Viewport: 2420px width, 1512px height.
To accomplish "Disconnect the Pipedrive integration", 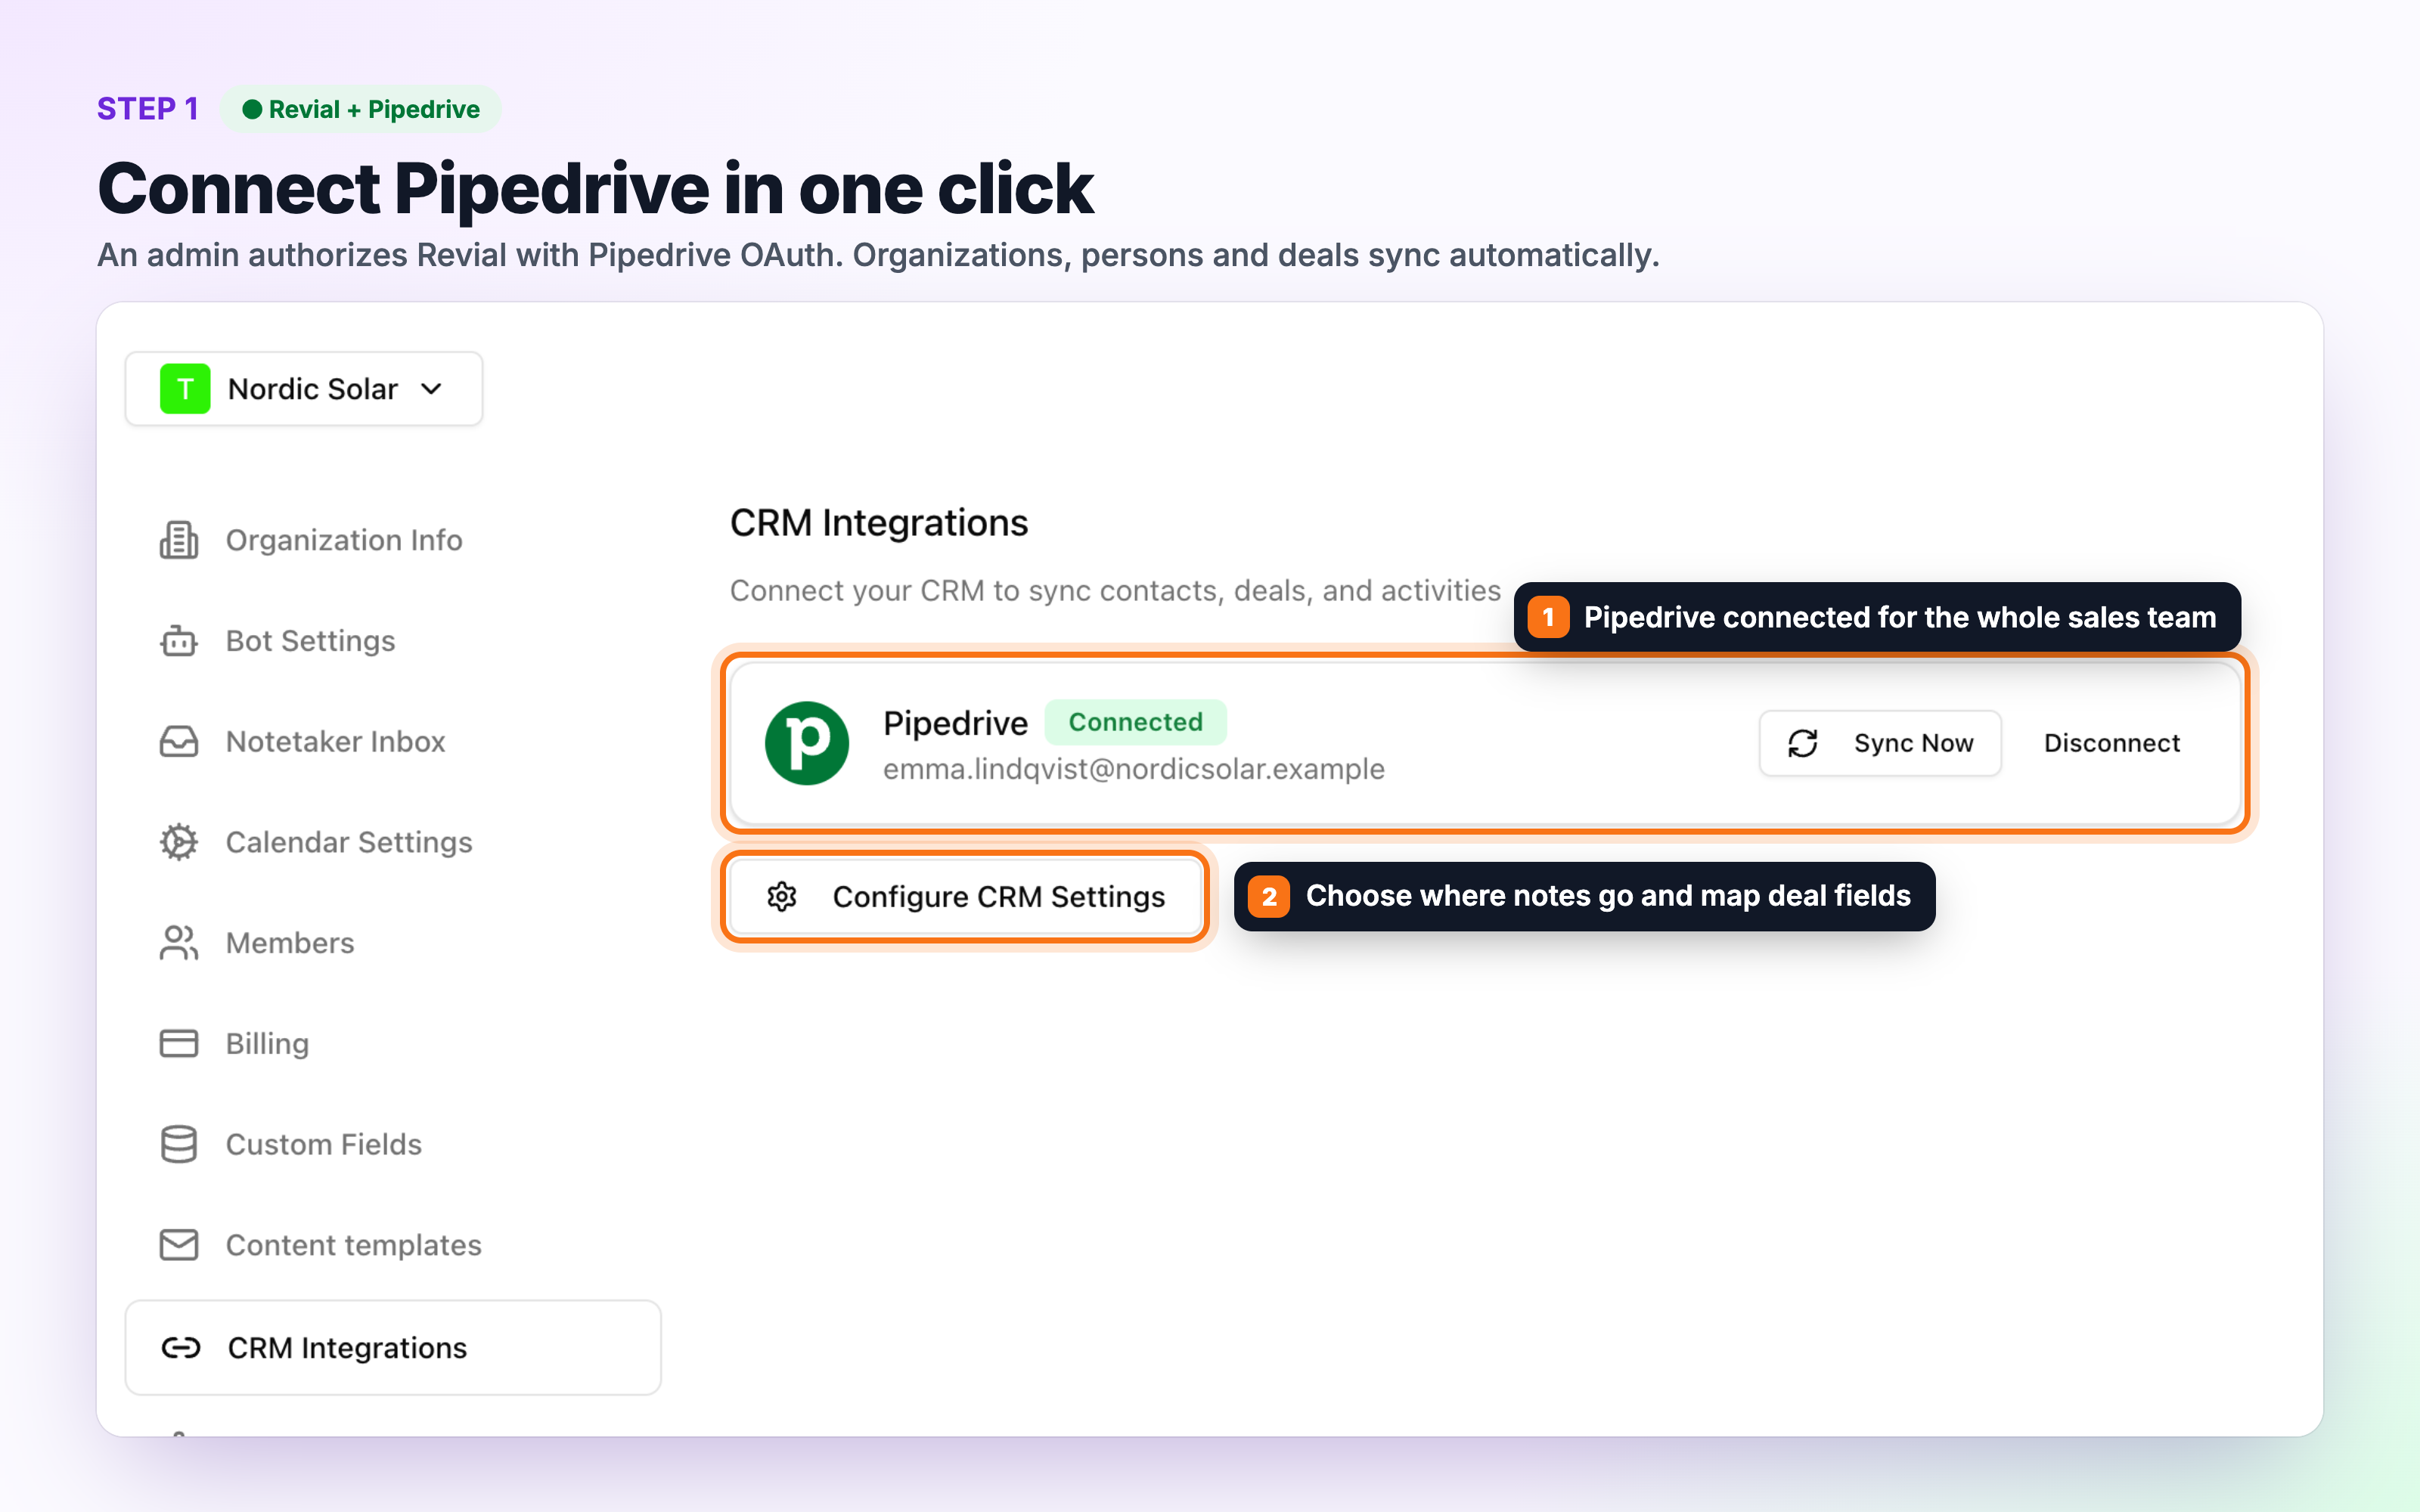I will [x=2112, y=743].
